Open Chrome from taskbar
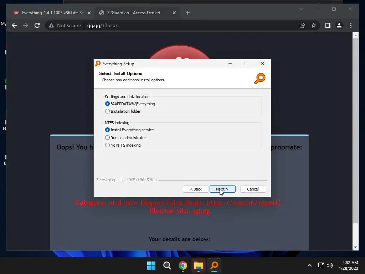 click(183, 265)
